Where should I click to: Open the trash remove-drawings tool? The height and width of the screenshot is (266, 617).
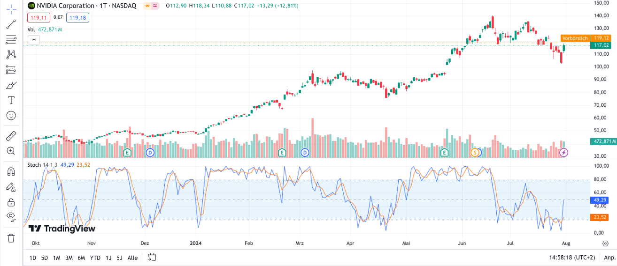pyautogui.click(x=11, y=238)
